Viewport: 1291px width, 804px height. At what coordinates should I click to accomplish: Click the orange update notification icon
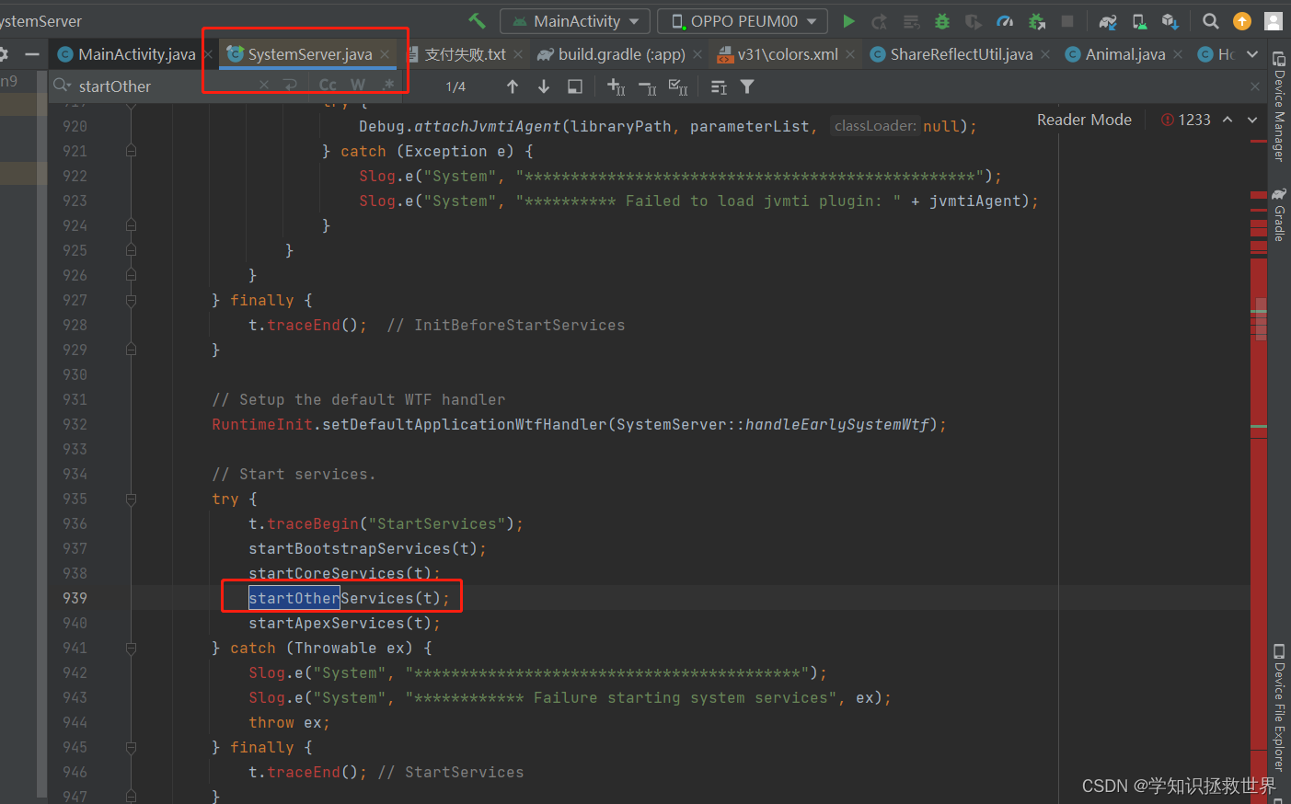coord(1242,20)
